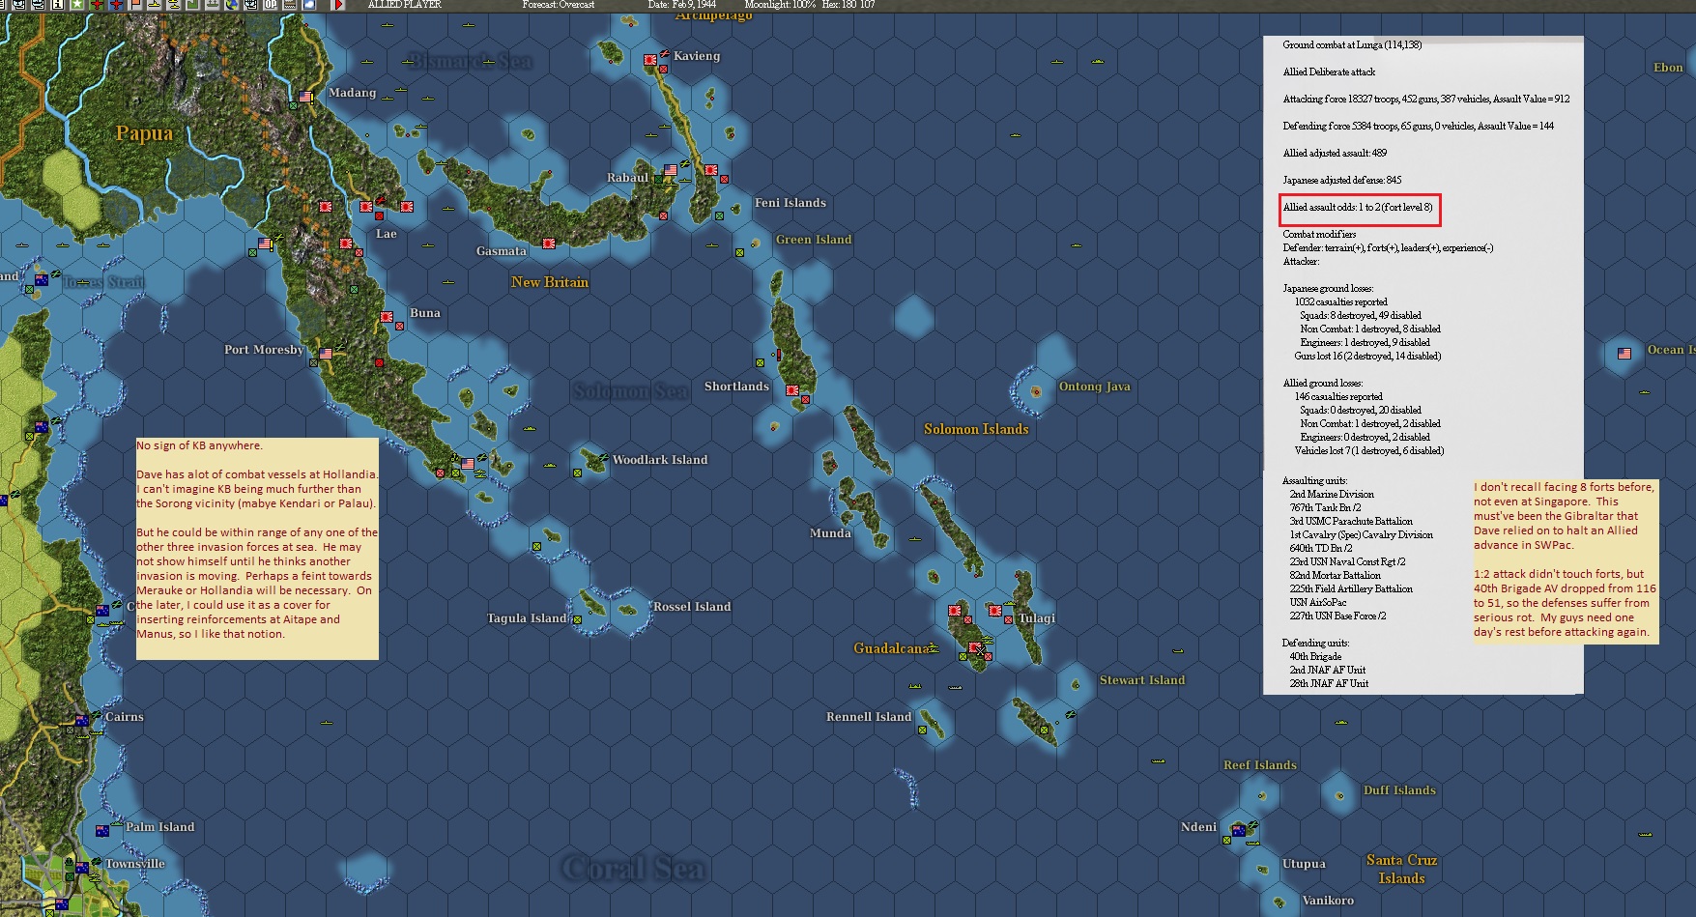The height and width of the screenshot is (917, 1696).
Task: Select the green star preferences icon
Action: tap(76, 7)
